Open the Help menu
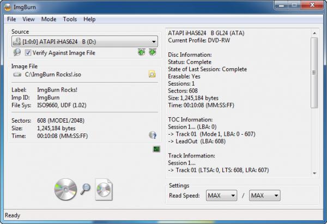Viewport: 327px width, 224px height. point(89,19)
